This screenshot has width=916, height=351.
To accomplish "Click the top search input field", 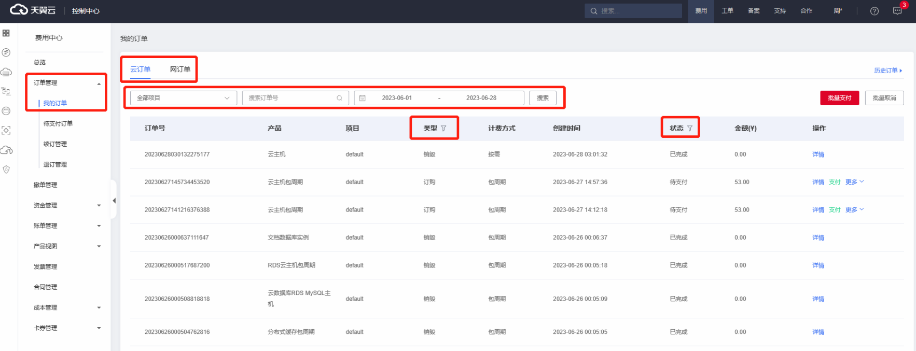I will [638, 11].
